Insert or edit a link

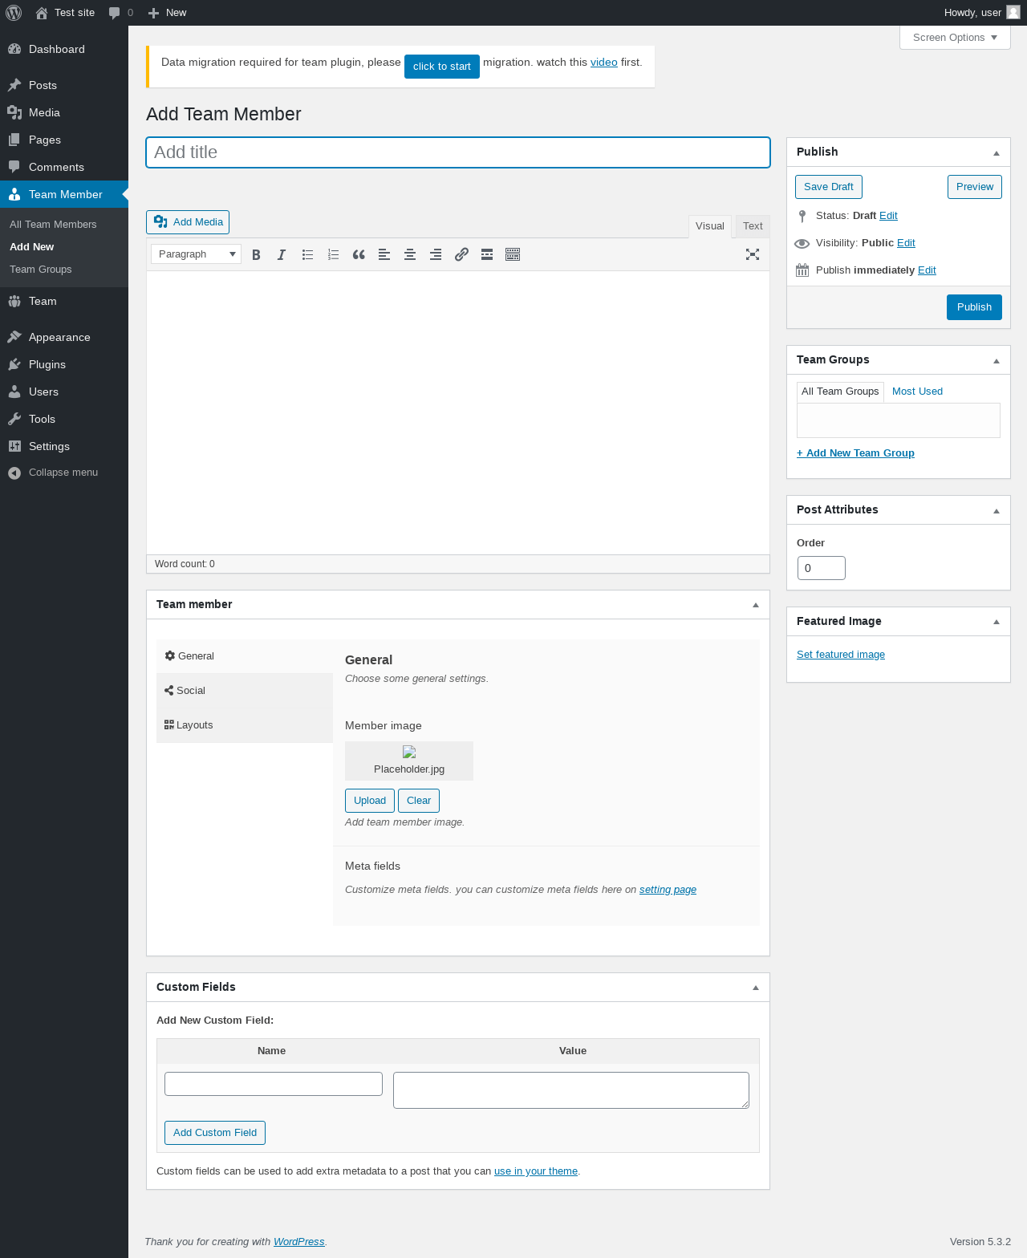[461, 254]
